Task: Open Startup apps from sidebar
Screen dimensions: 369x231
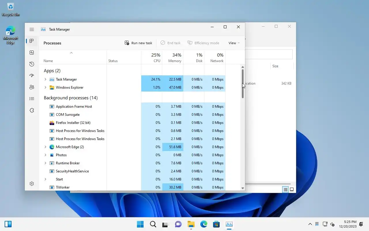Action: (x=32, y=76)
